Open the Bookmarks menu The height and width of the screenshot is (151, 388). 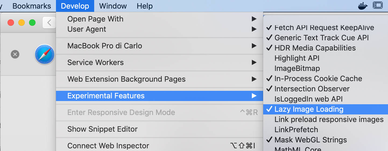(x=32, y=6)
